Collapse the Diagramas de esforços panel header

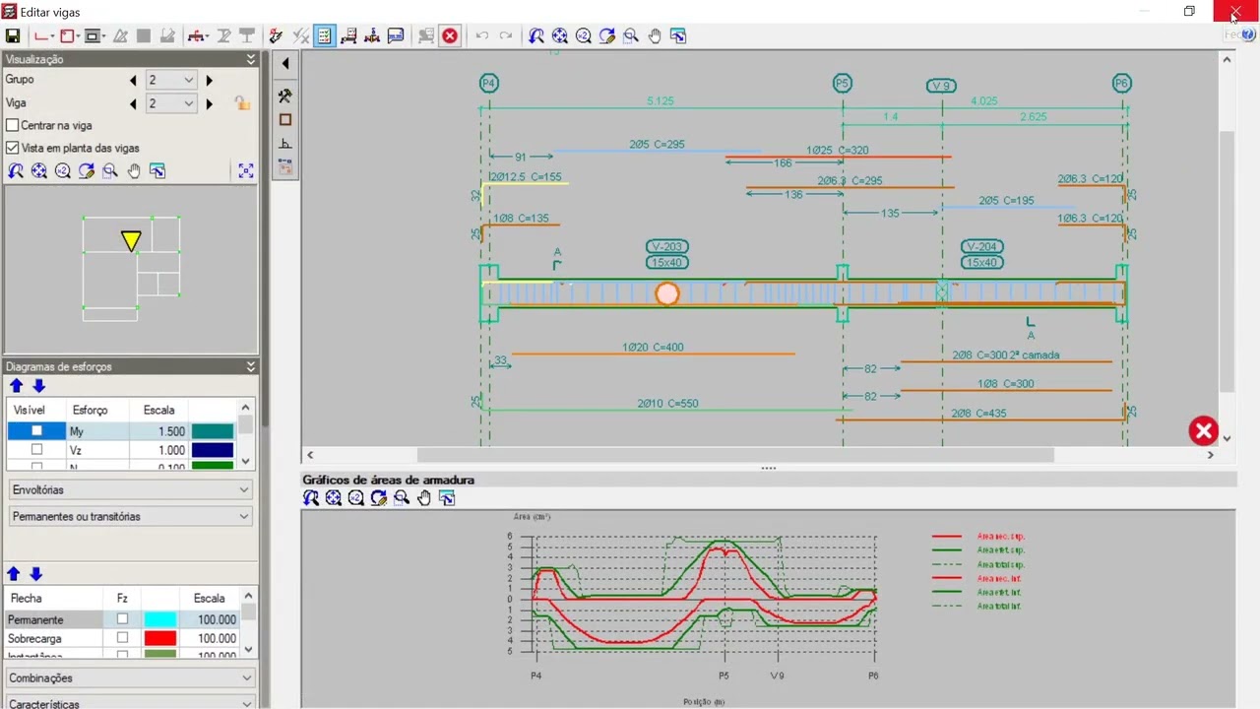pos(251,366)
